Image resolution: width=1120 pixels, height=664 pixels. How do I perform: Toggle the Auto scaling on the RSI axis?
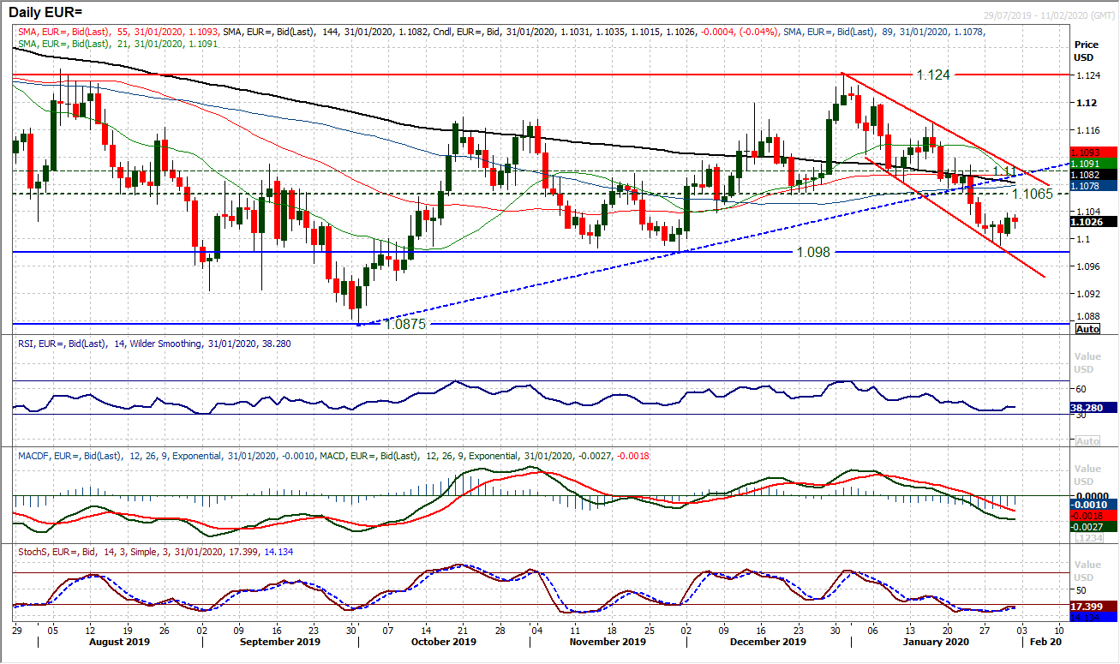click(1087, 440)
